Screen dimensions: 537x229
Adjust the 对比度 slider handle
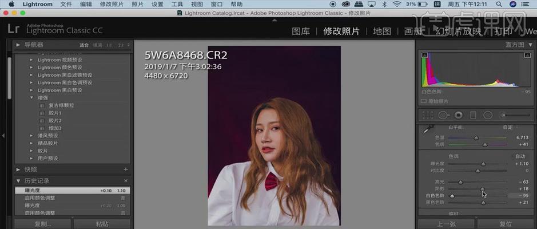point(478,171)
